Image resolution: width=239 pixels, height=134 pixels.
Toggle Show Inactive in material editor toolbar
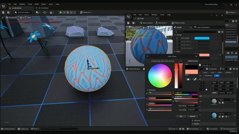pos(146,23)
